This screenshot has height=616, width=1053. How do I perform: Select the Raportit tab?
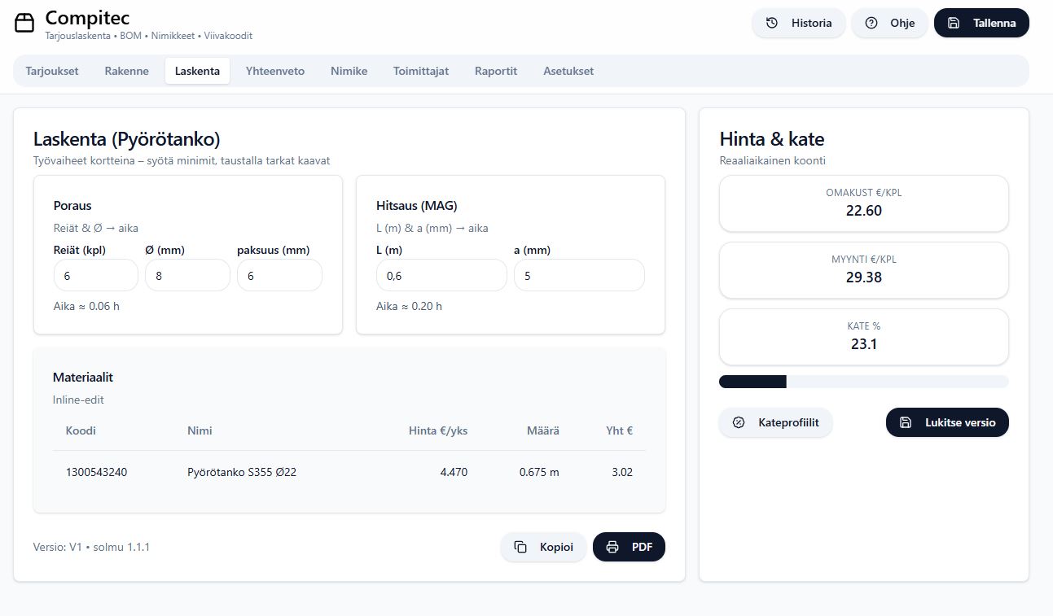click(496, 71)
